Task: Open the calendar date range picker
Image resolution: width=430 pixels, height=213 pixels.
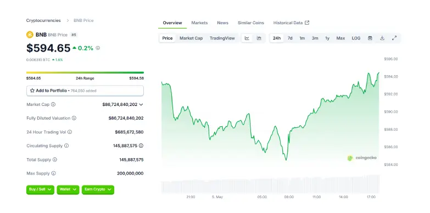Action: point(370,38)
